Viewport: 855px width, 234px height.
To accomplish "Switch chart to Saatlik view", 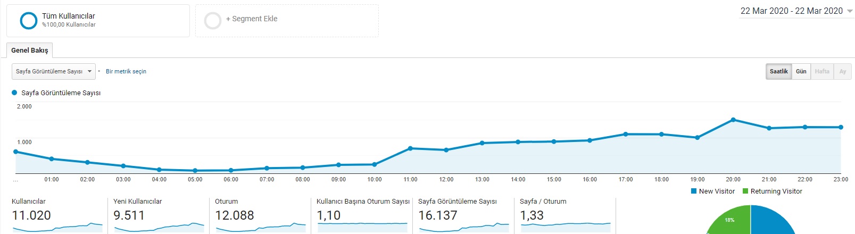I will point(778,71).
